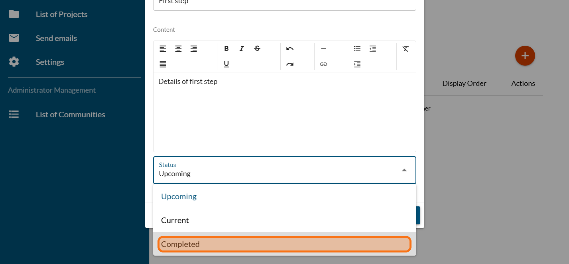The height and width of the screenshot is (264, 569).
Task: Toggle bullet list in editor
Action: pyautogui.click(x=357, y=49)
